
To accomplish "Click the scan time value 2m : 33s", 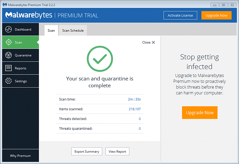I will [x=134, y=99].
